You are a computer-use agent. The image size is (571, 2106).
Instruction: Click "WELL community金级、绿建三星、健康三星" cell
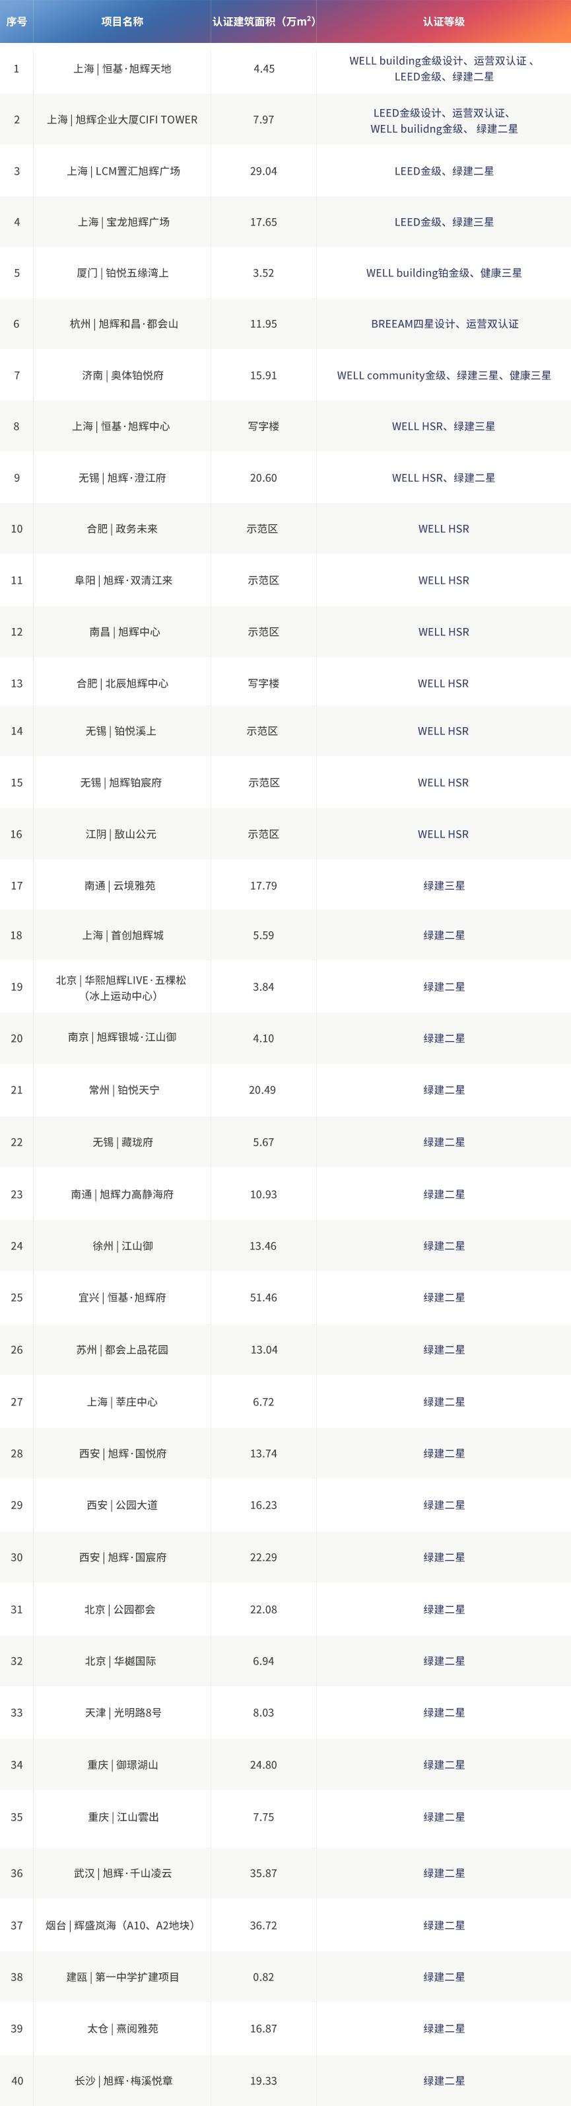(444, 375)
